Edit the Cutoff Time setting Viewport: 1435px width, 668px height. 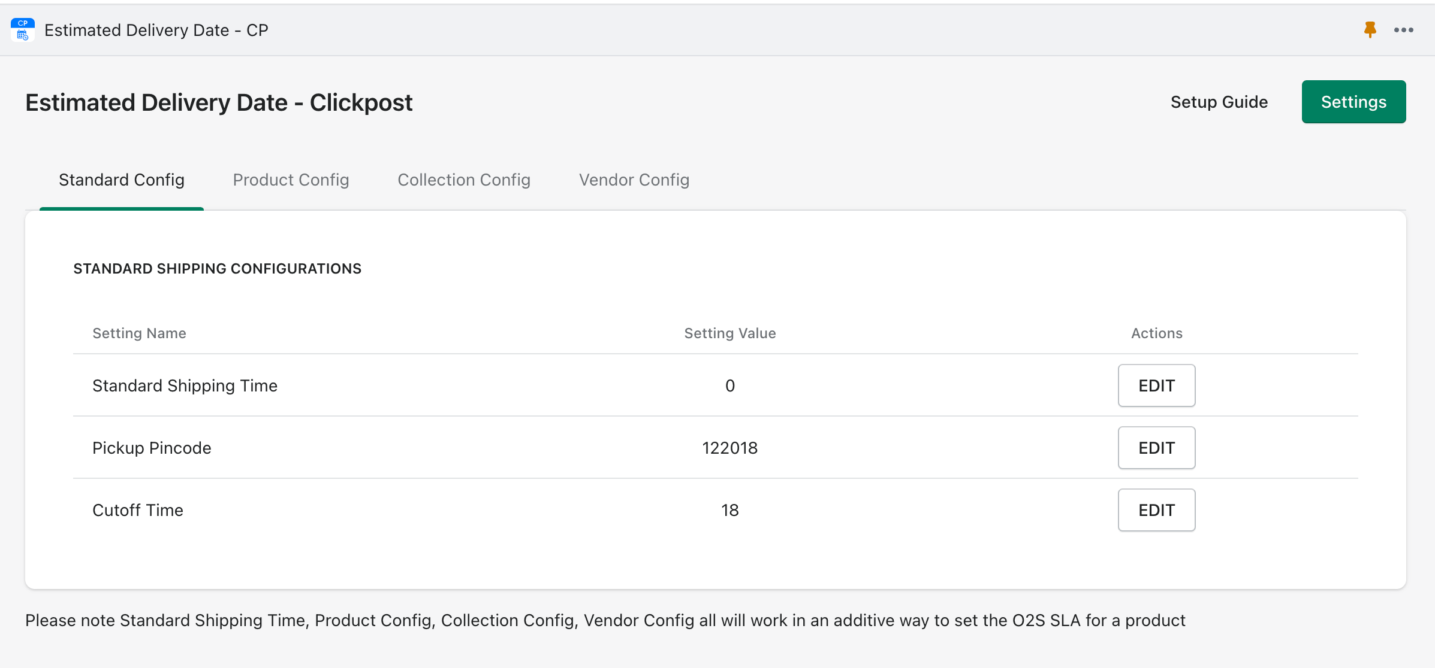coord(1156,511)
